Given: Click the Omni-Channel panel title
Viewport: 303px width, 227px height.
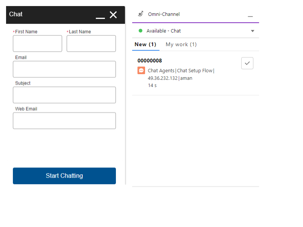Looking at the screenshot, I should [x=164, y=14].
